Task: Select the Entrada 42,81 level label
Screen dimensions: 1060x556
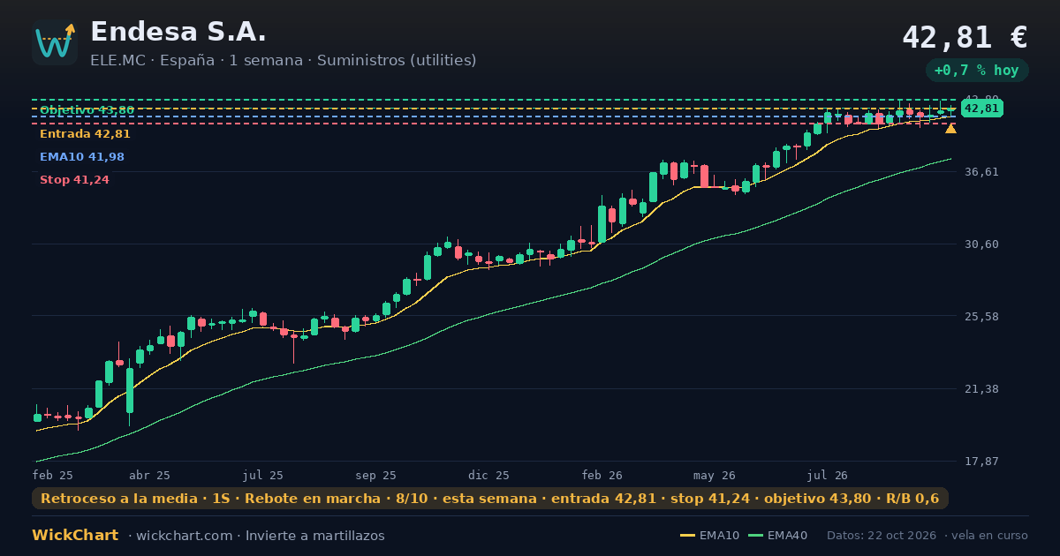Action: pyautogui.click(x=85, y=134)
